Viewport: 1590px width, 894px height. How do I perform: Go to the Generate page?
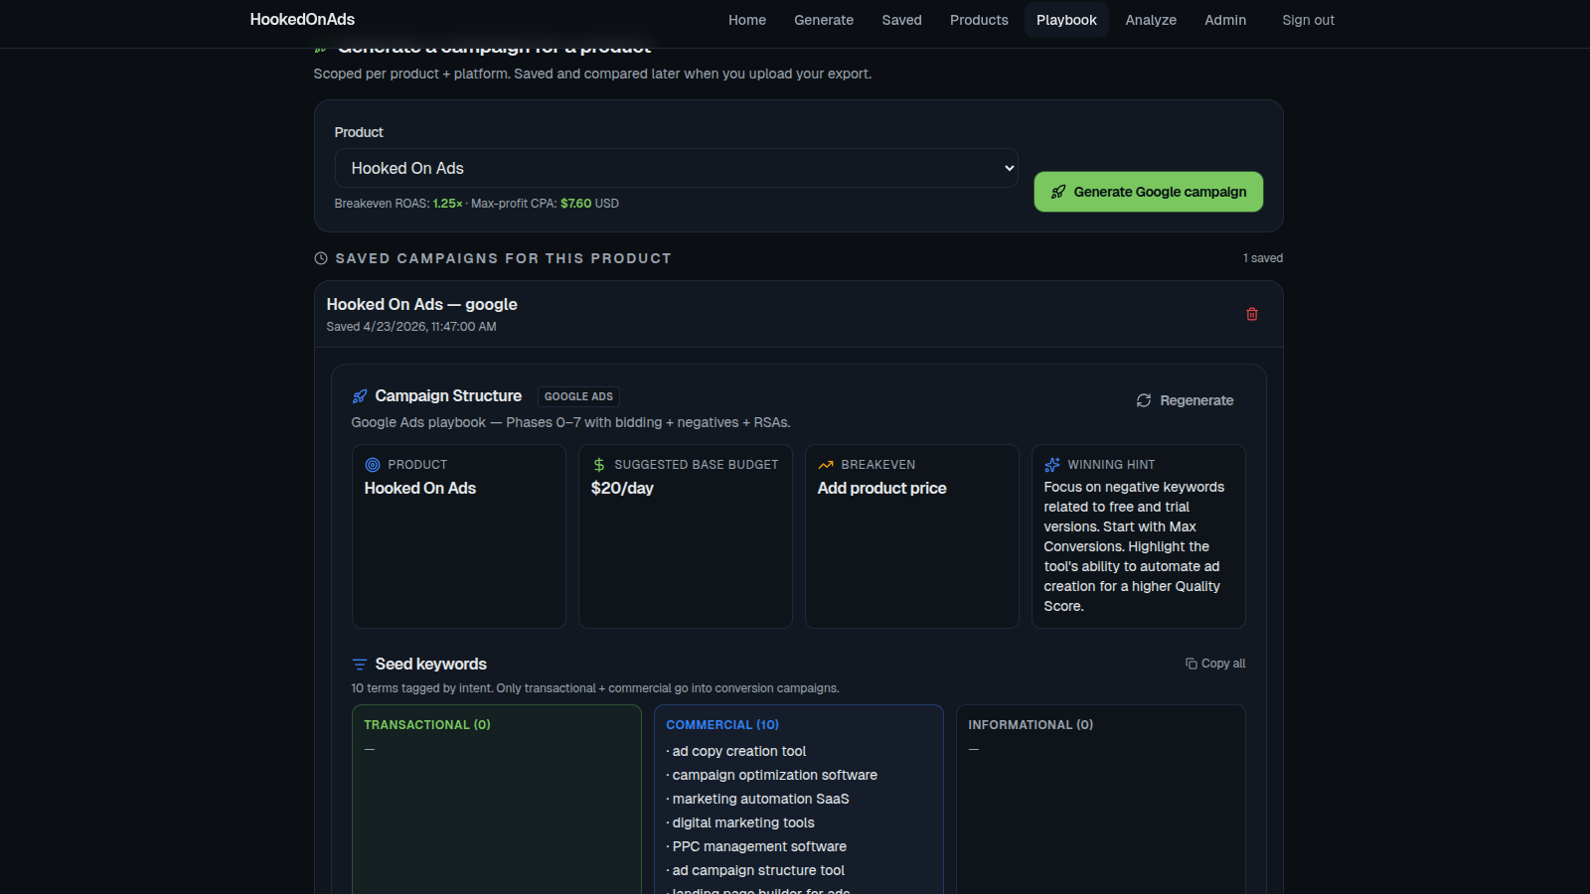click(x=824, y=20)
